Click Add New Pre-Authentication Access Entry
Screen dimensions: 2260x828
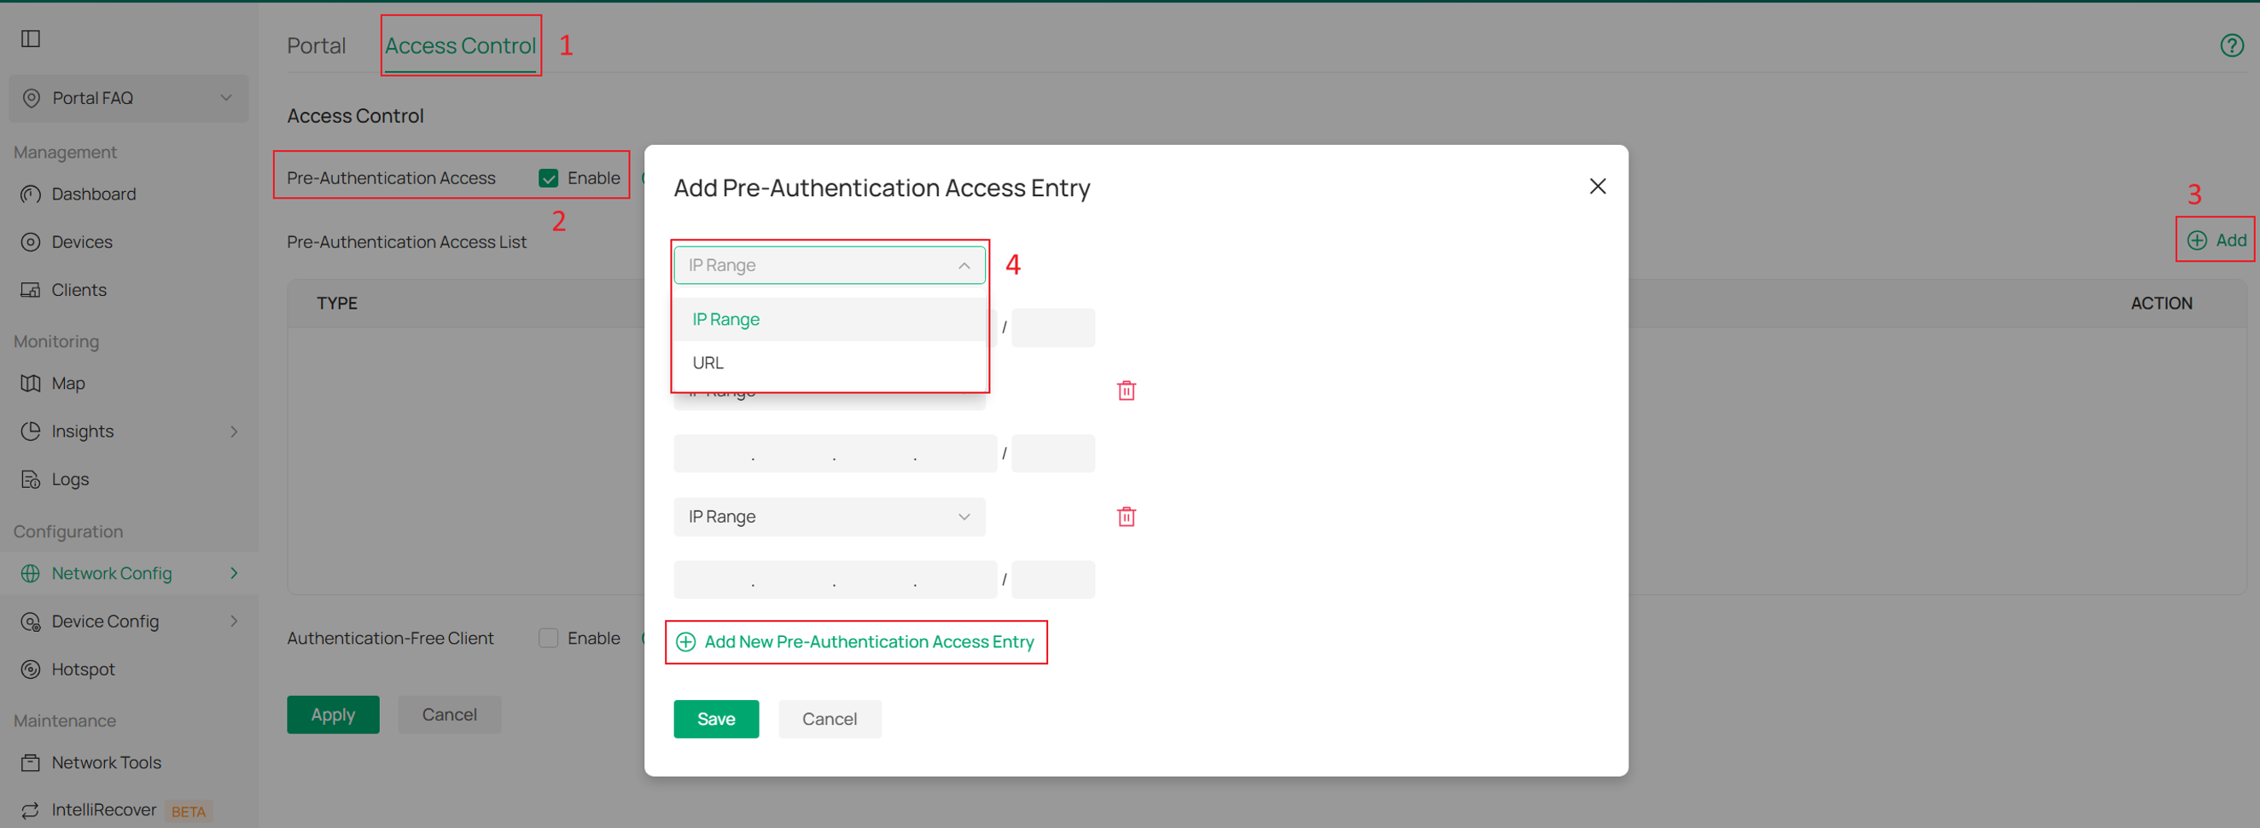(x=856, y=642)
